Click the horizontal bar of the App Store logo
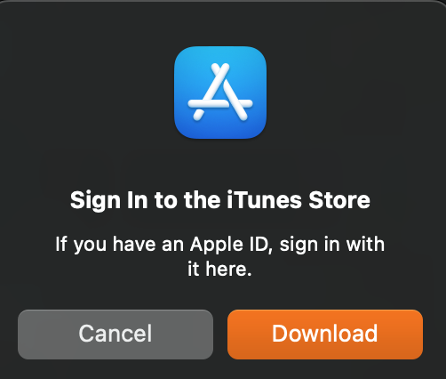Image resolution: width=446 pixels, height=379 pixels. coord(220,103)
